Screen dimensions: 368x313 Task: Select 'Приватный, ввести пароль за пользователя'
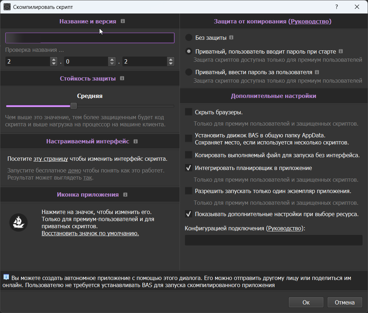(x=188, y=72)
